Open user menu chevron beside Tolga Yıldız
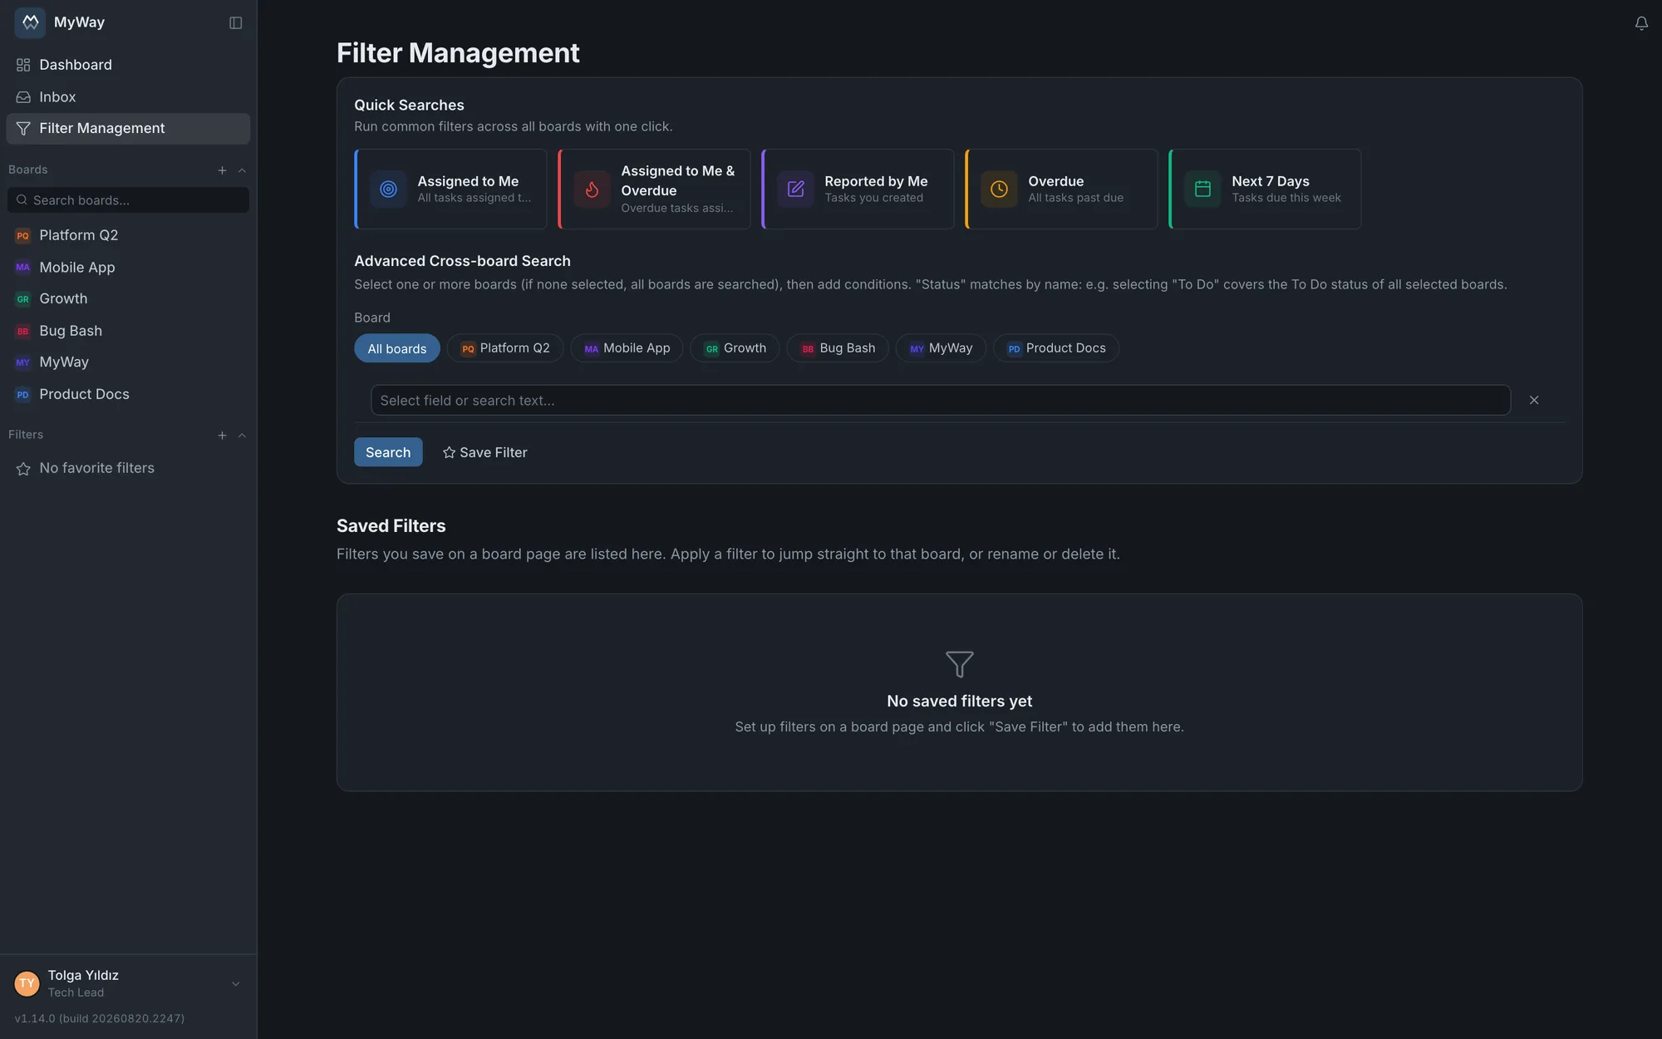Screen dimensions: 1662x1039 pyautogui.click(x=236, y=984)
